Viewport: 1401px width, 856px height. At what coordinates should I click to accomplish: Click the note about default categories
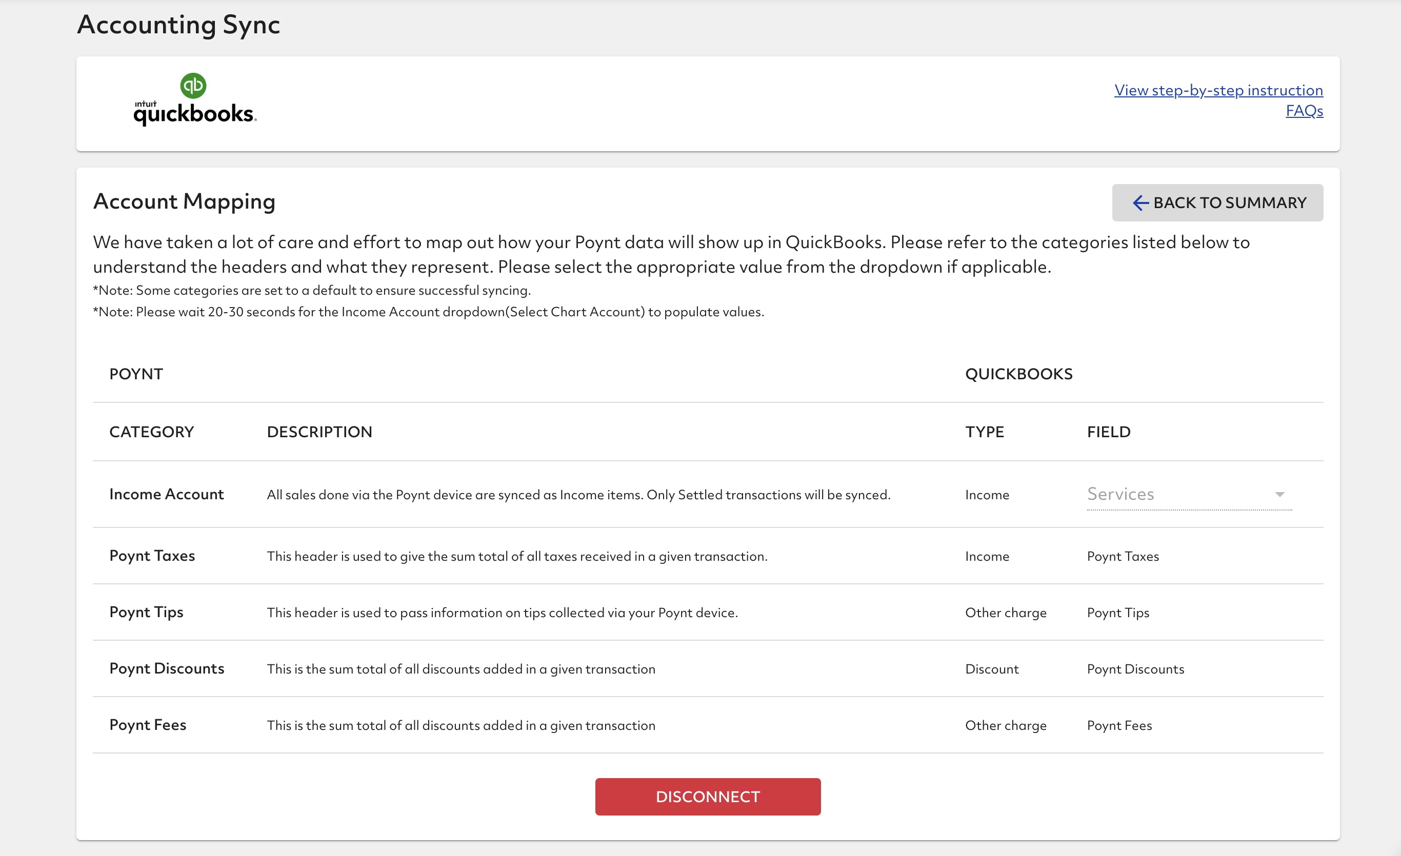[x=312, y=291]
